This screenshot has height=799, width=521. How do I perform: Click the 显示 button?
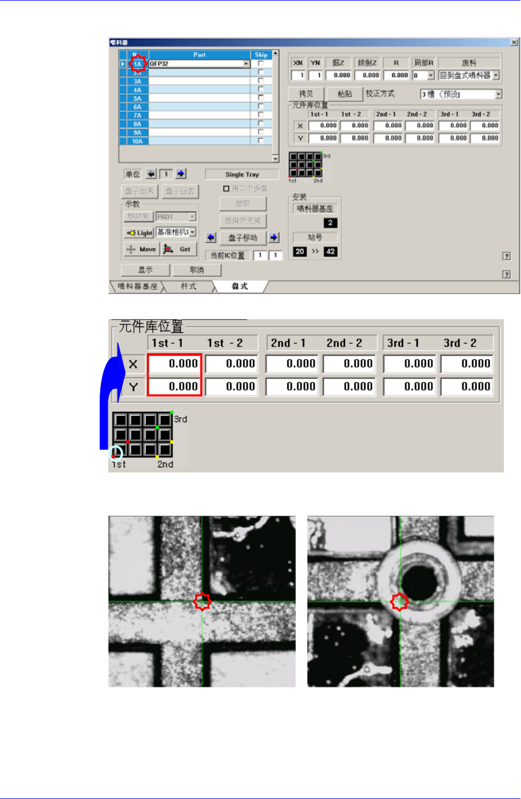coord(145,270)
